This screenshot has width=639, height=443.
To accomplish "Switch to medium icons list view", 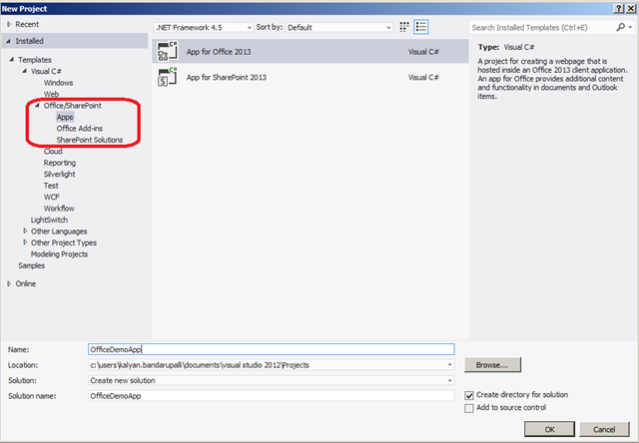I will tap(421, 27).
